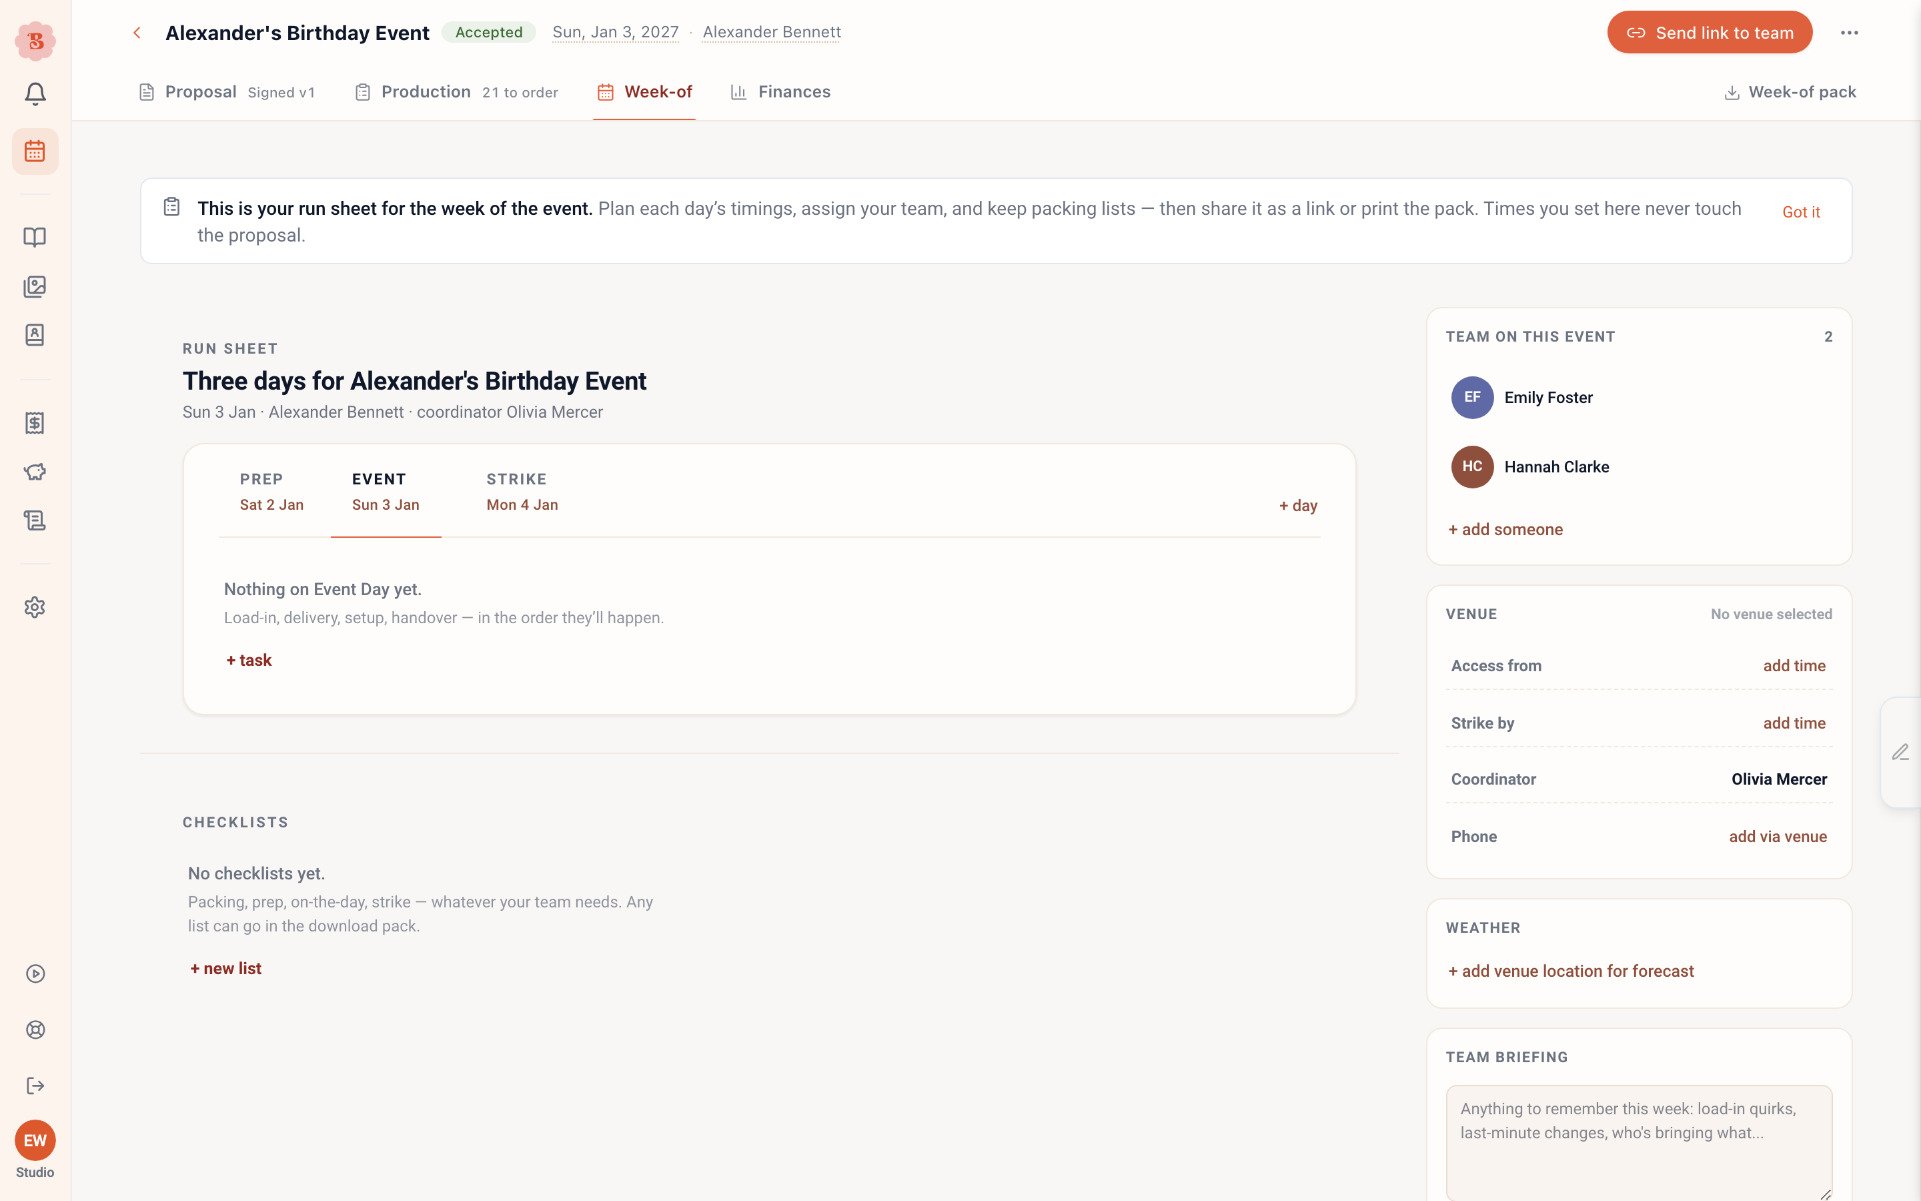Click the piggy bank sidebar icon

(35, 472)
